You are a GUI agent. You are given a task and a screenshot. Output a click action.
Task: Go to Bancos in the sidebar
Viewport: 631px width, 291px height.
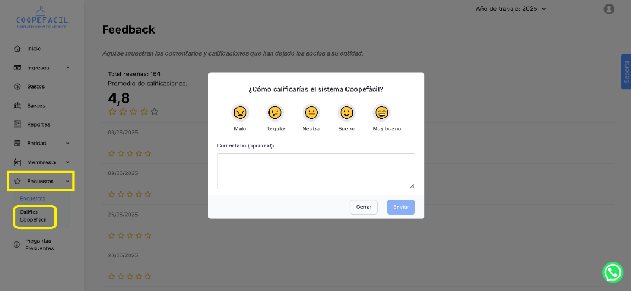coord(36,106)
